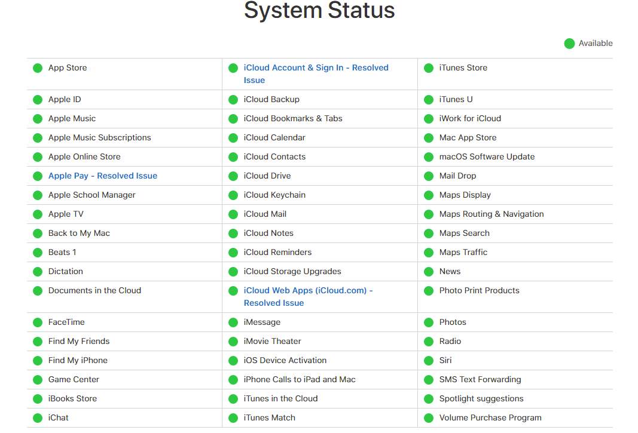Select the iWork for iCloud entry

(471, 118)
